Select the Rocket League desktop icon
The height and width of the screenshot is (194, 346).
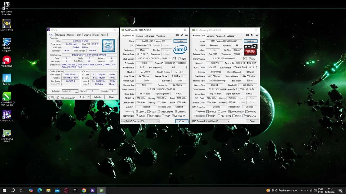(x=7, y=45)
